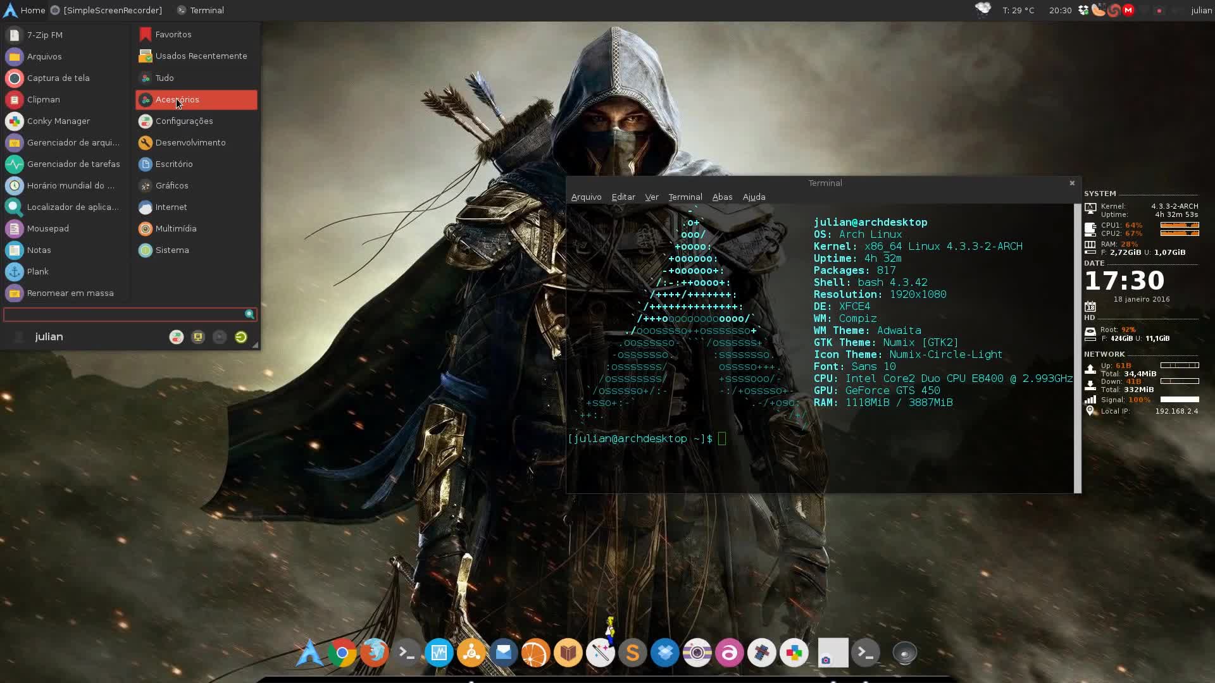
Task: Click the Dropbox tray icon in top panel
Action: pyautogui.click(x=1083, y=10)
